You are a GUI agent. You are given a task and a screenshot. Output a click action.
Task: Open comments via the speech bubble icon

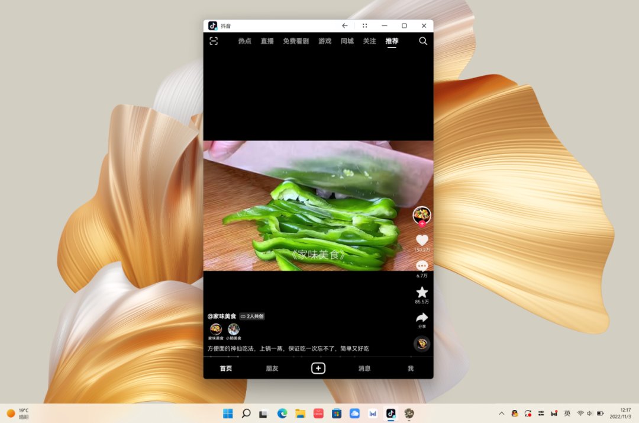tap(422, 266)
